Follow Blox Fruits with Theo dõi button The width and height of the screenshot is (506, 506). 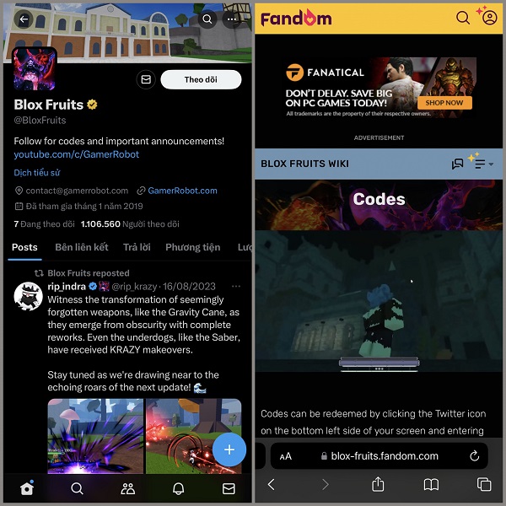click(201, 79)
